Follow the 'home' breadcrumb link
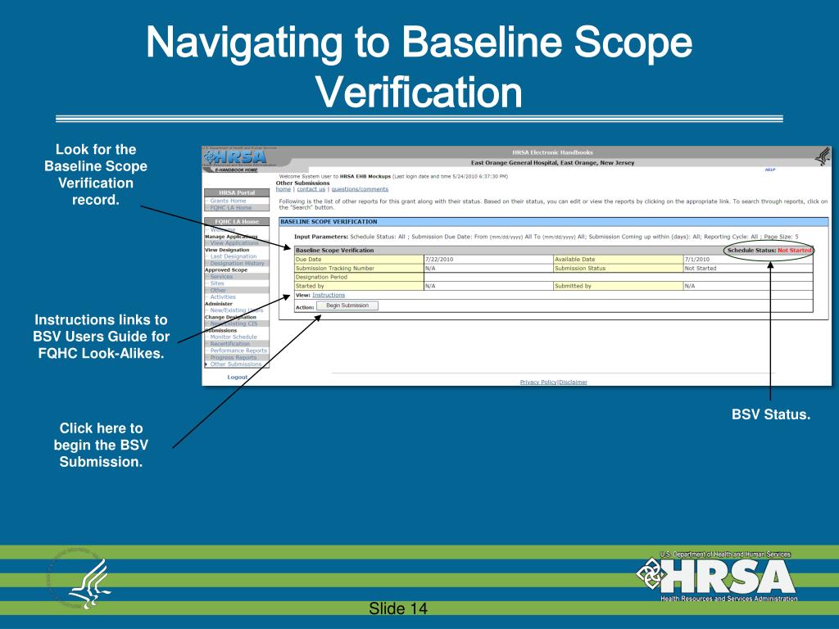 pyautogui.click(x=283, y=189)
